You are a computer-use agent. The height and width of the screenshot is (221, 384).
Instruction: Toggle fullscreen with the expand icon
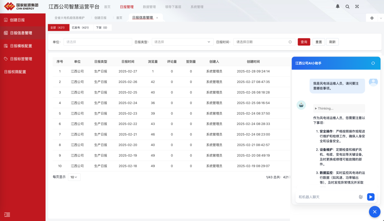pos(357,7)
